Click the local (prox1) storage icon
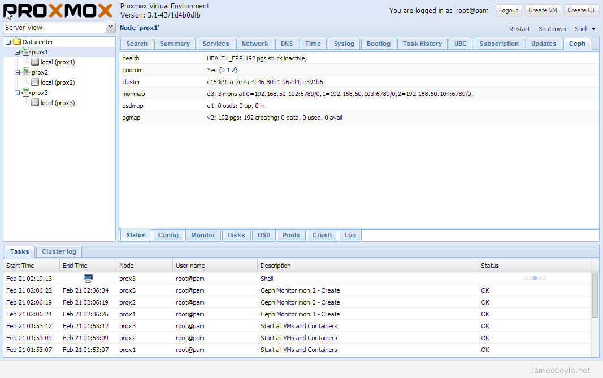The height and width of the screenshot is (378, 603). [35, 62]
